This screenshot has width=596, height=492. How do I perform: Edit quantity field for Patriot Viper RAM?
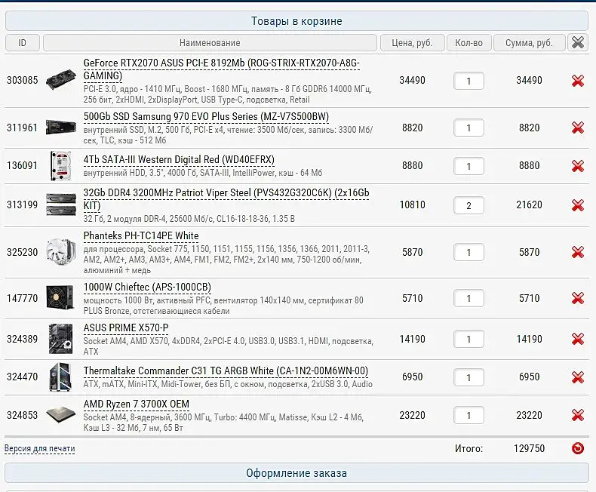(x=469, y=205)
